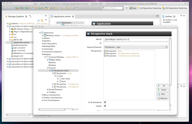Click the Up button
Viewport: 192px width, 124px height.
[x=162, y=86]
